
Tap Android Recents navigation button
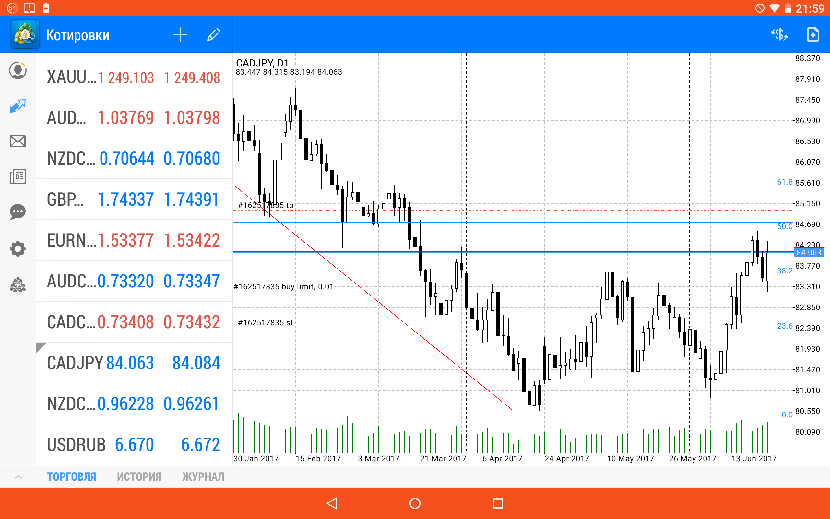tap(498, 503)
